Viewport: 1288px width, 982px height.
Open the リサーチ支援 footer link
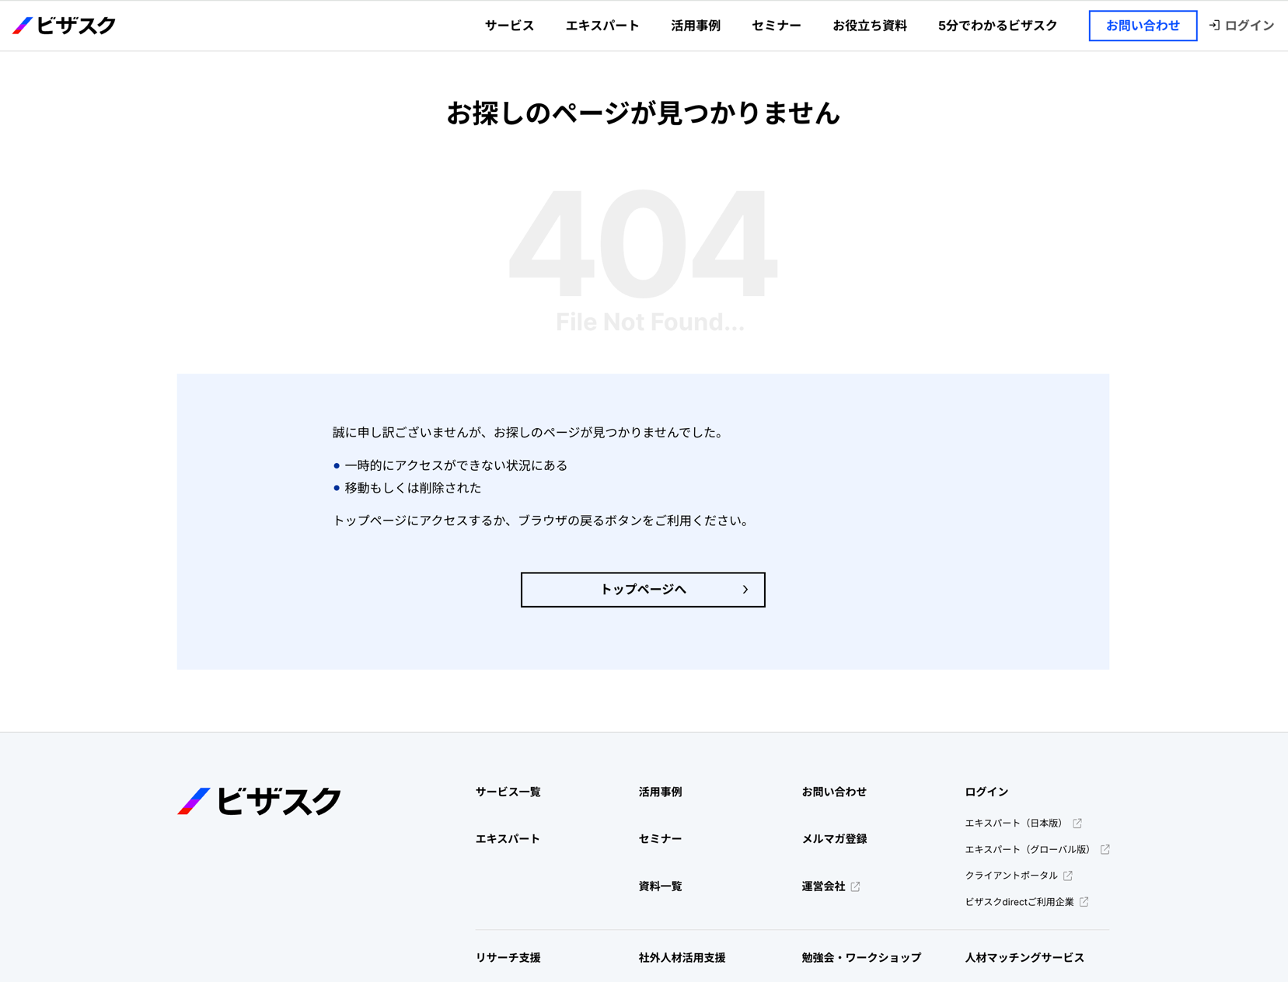(508, 958)
